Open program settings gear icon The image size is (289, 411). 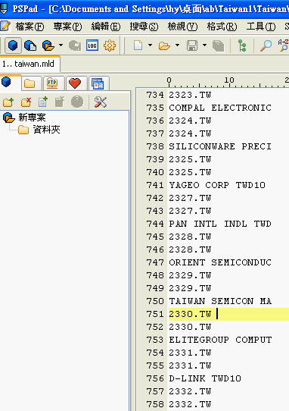tap(110, 45)
